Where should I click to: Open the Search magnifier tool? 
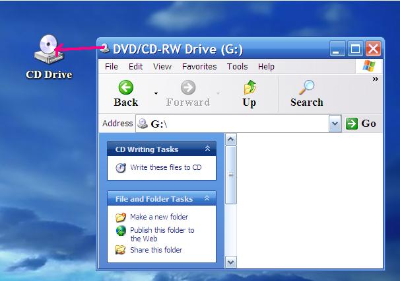click(307, 93)
